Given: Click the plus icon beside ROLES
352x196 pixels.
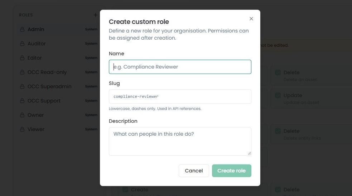Looking at the screenshot, I should click(95, 15).
